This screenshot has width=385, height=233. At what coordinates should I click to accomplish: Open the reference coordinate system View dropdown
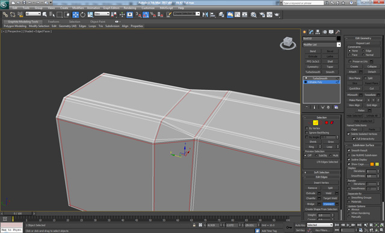coord(102,14)
